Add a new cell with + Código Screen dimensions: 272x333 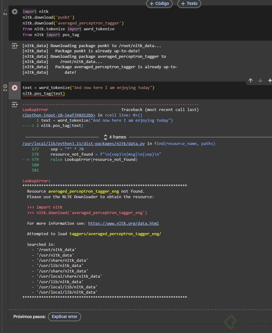[x=159, y=4]
